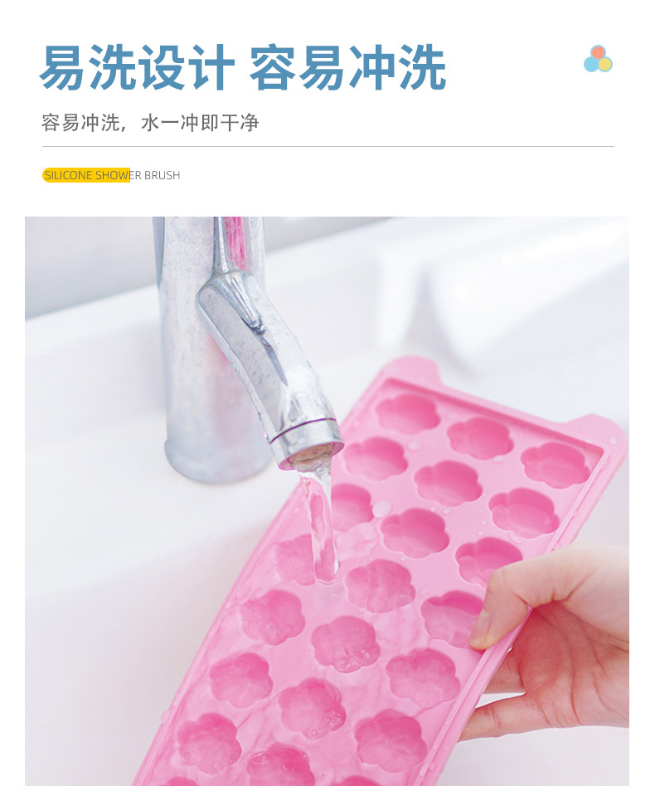Click the SILICONE SHOWER BRUSH label
Screen dimensions: 655x805
point(111,175)
